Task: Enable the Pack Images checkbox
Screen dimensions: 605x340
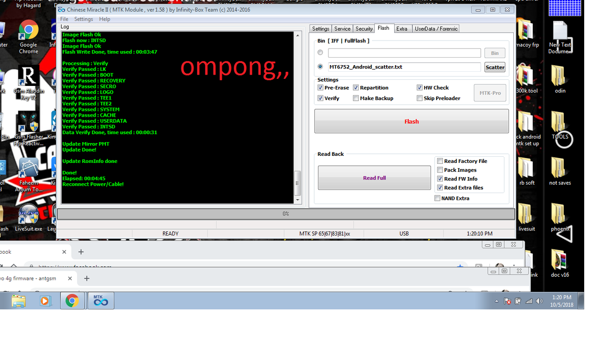Action: click(x=440, y=170)
